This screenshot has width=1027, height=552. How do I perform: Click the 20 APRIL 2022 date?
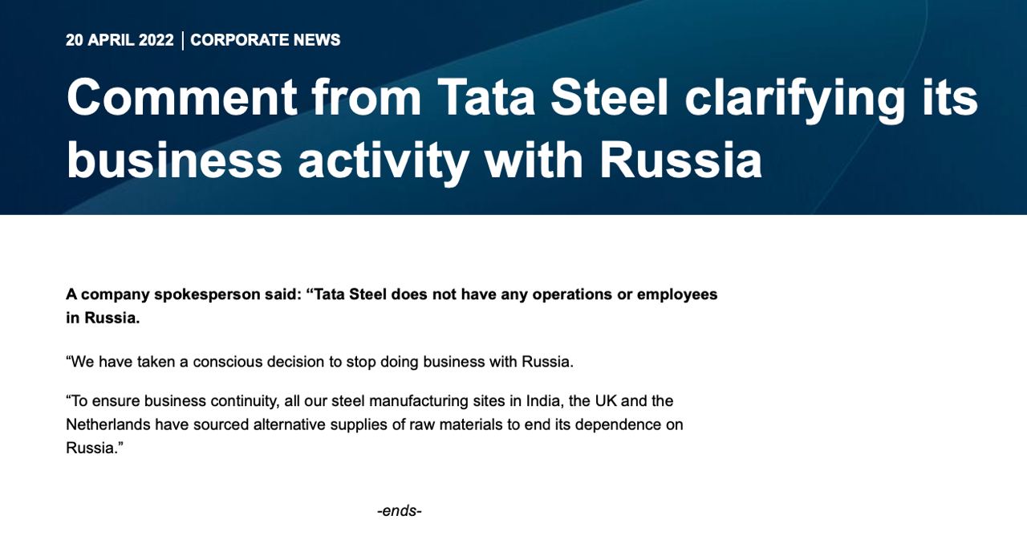[x=120, y=40]
